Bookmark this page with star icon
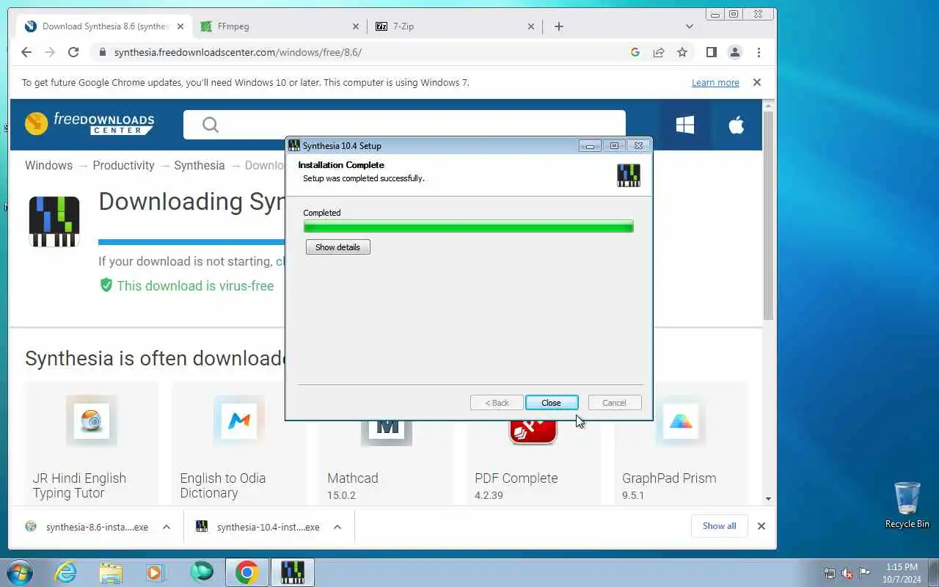The height and width of the screenshot is (587, 939). pos(682,52)
